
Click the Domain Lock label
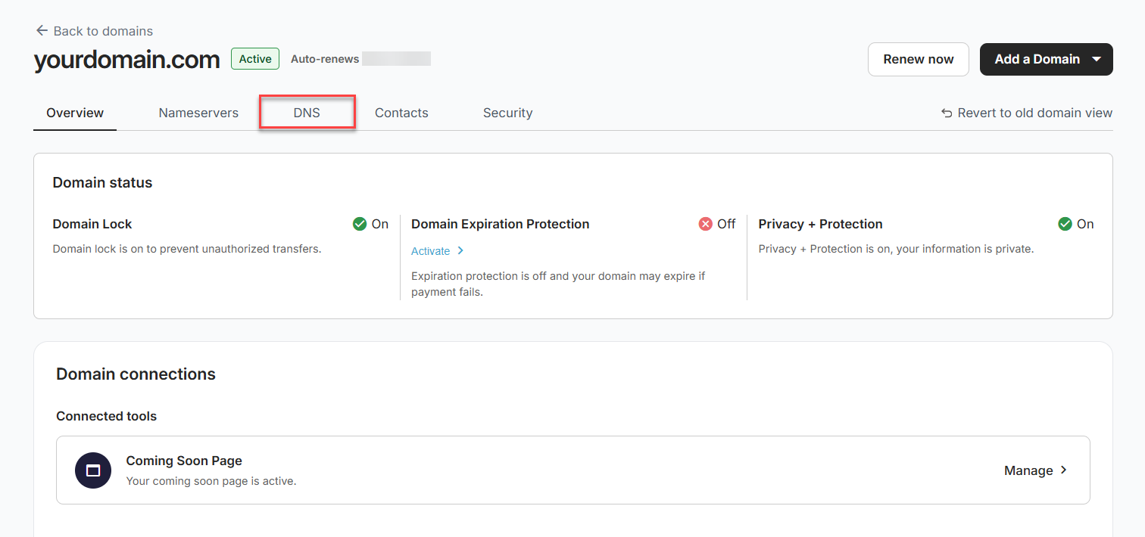click(92, 224)
